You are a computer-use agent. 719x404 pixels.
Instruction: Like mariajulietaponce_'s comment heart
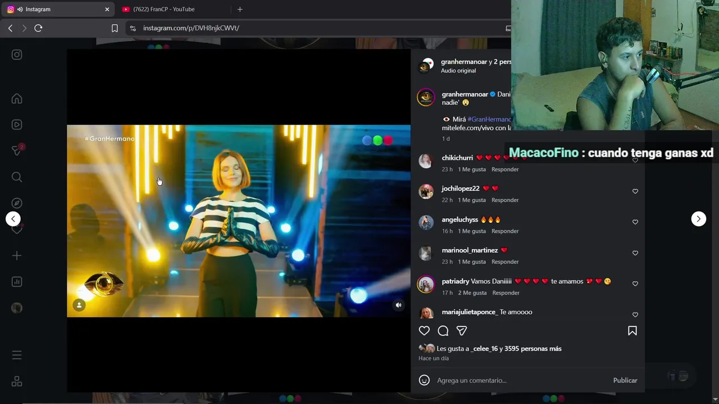[635, 315]
